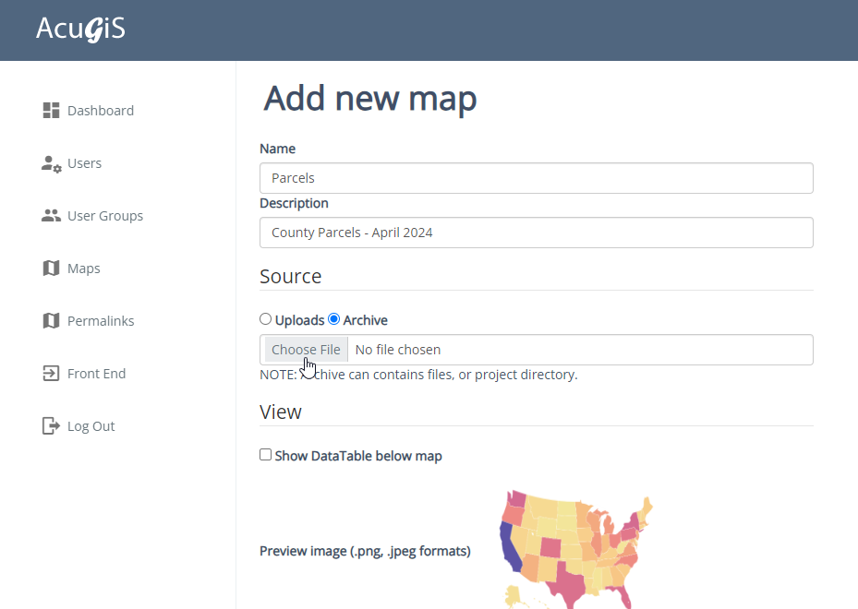
Task: Click the AcuGIS logo in header
Action: coord(80,30)
